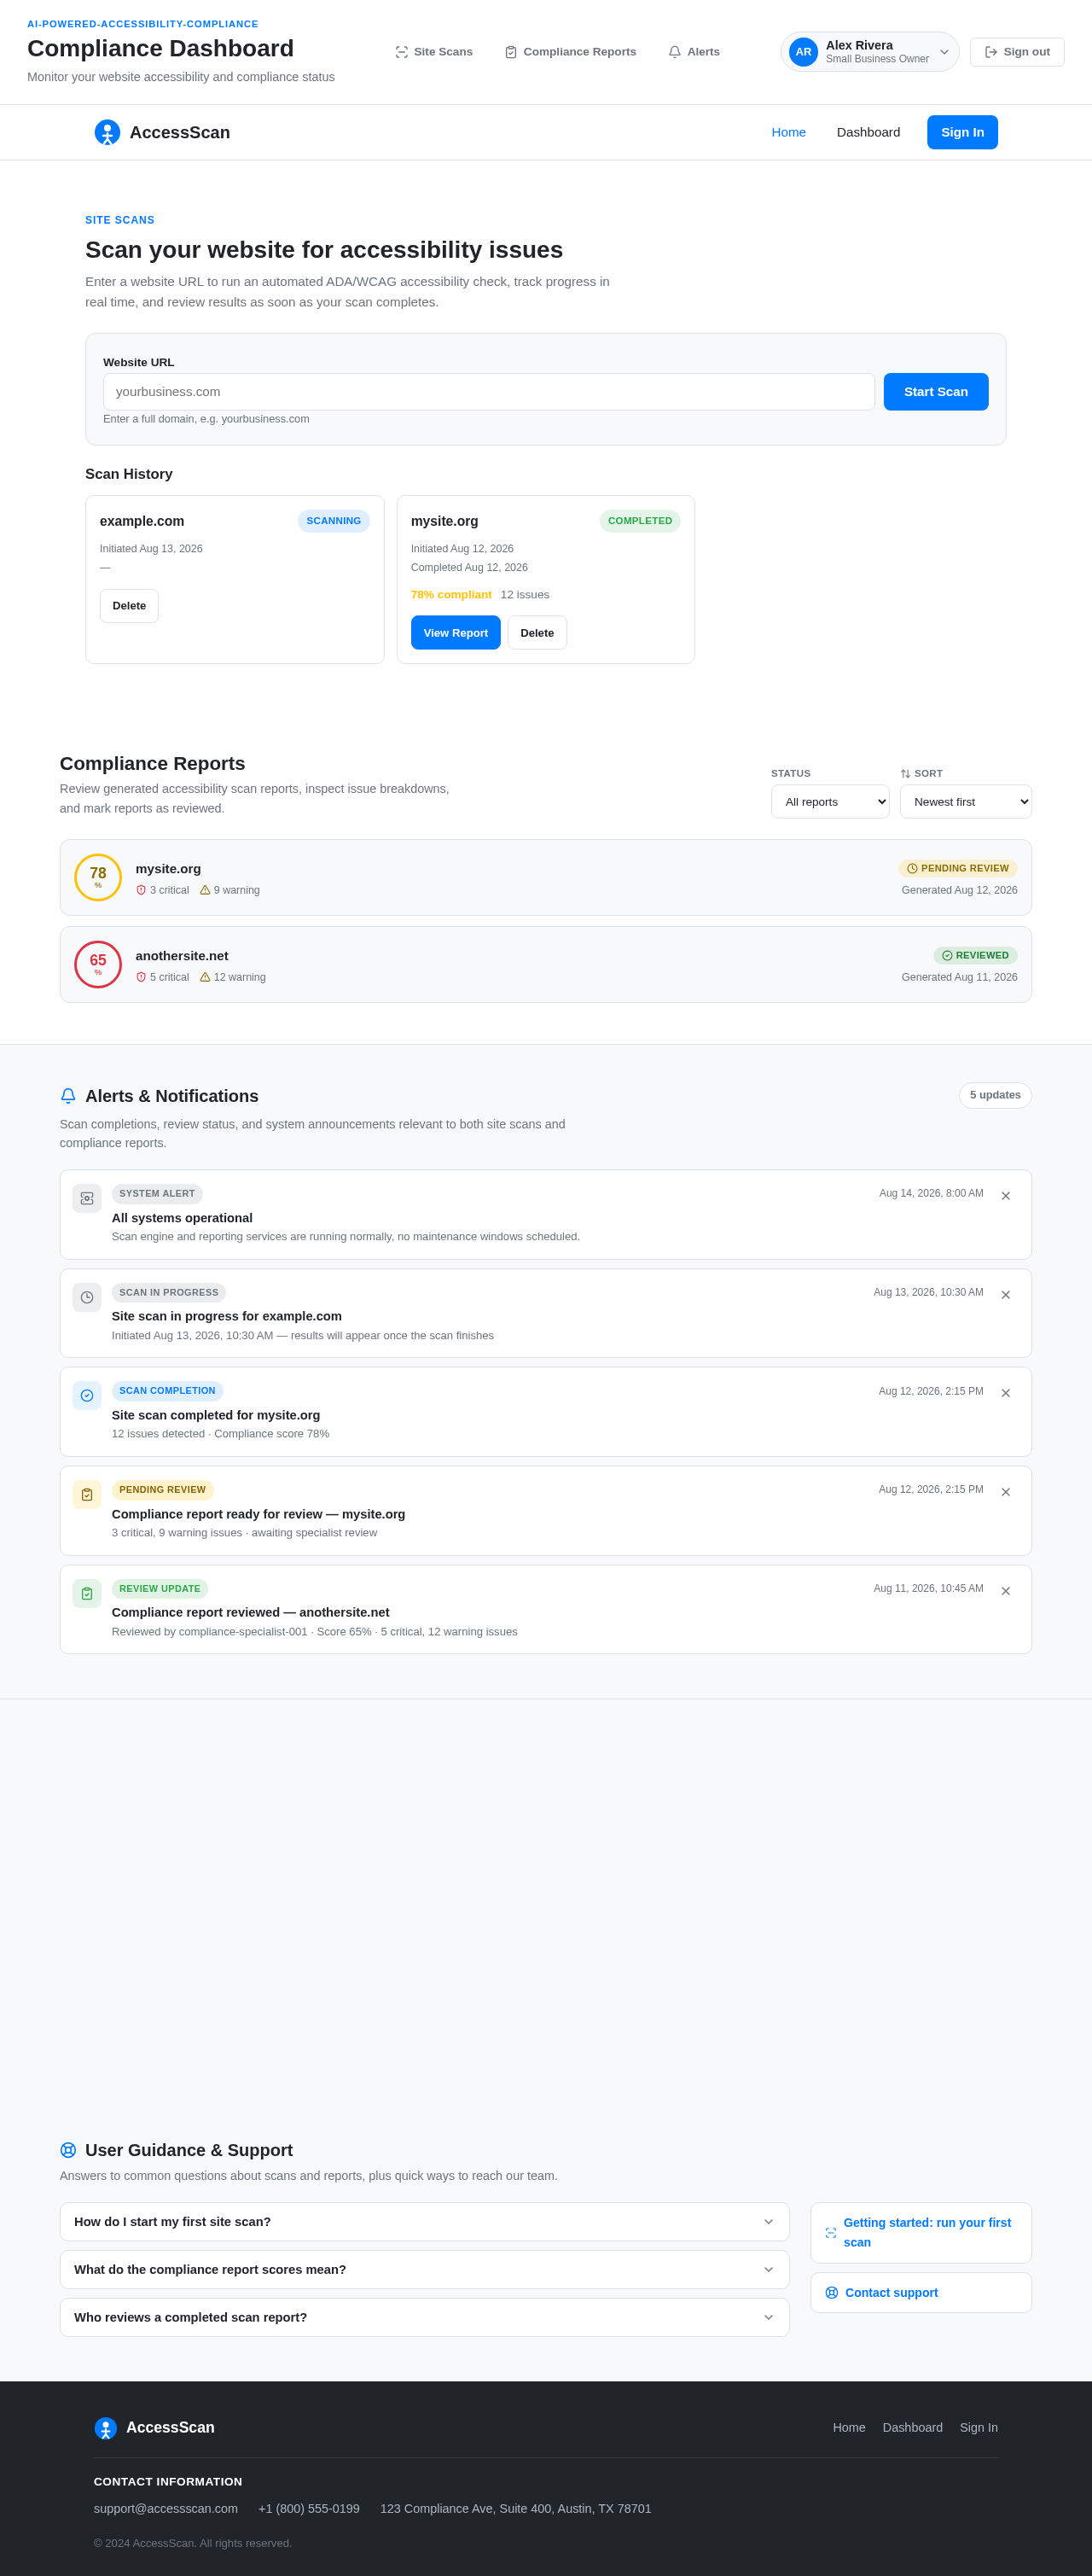The width and height of the screenshot is (1092, 2576).
Task: Click the System Alert server icon
Action: pyautogui.click(x=87, y=1199)
